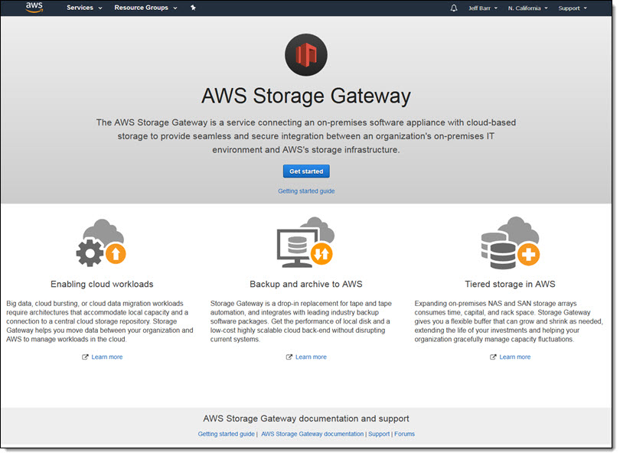Click the red Storage Gateway logo
This screenshot has width=620, height=456.
305,54
